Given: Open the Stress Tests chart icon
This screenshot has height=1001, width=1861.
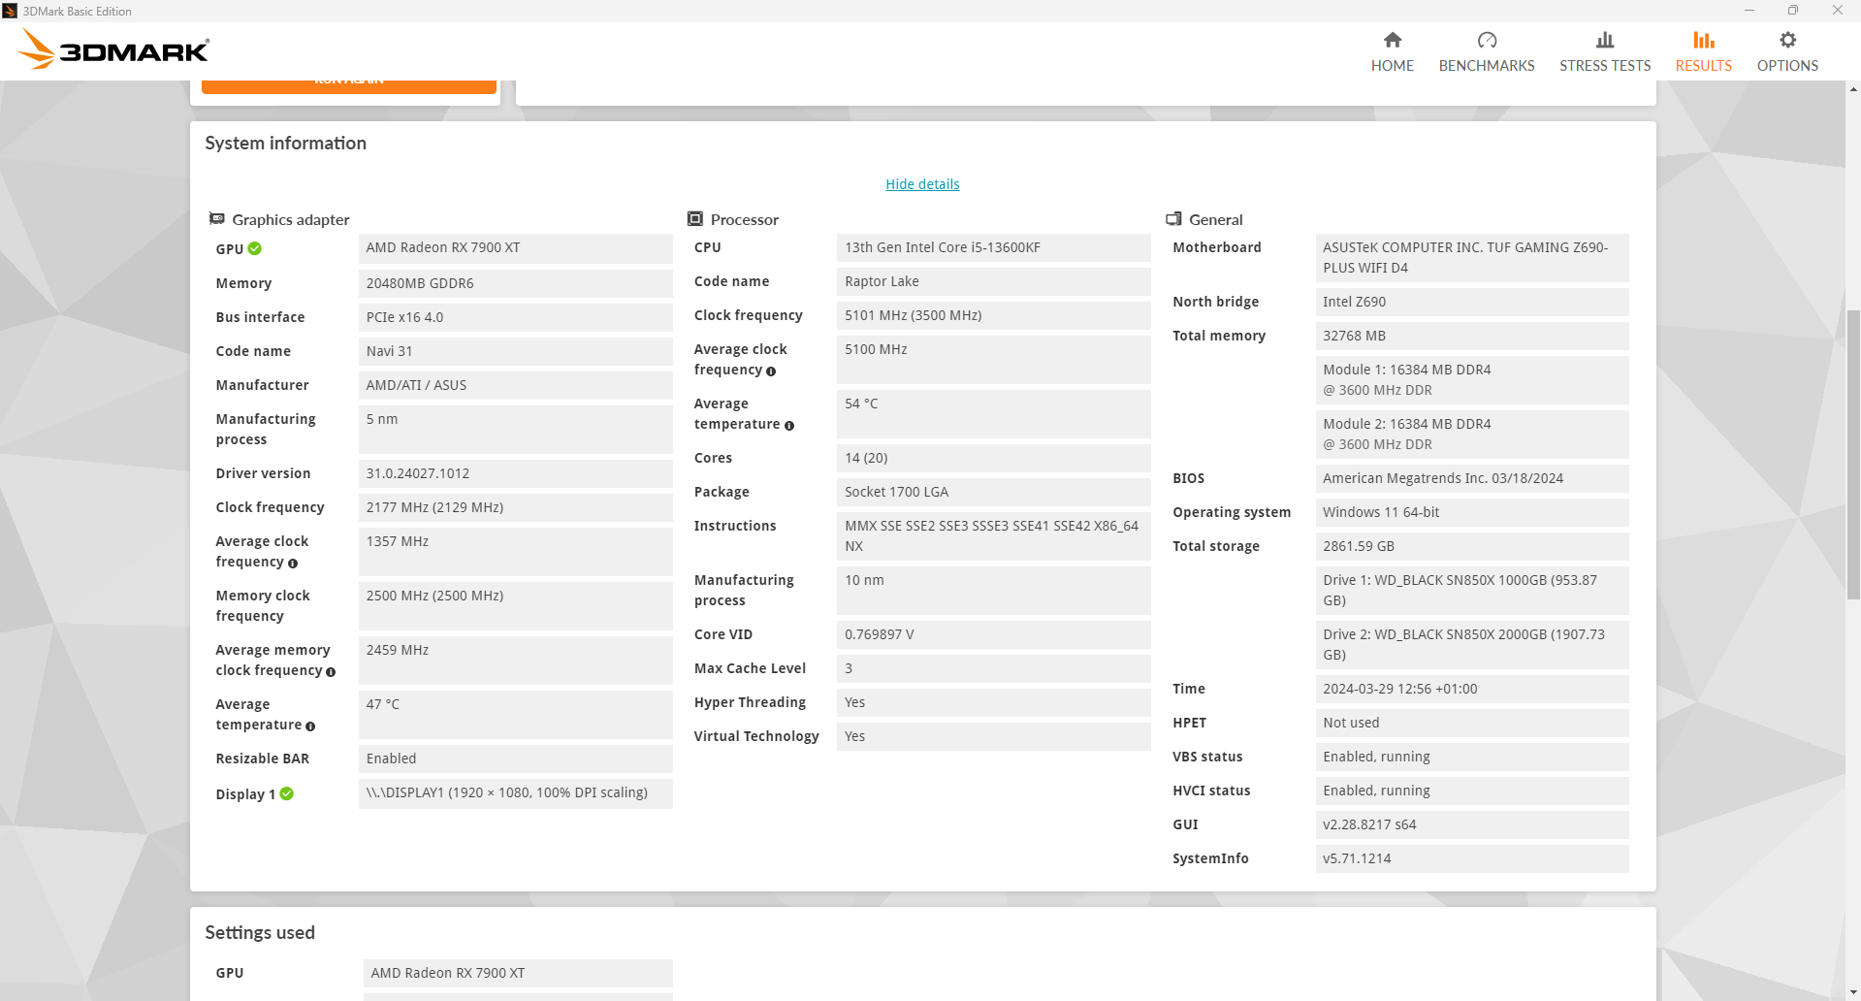Looking at the screenshot, I should pyautogui.click(x=1605, y=40).
